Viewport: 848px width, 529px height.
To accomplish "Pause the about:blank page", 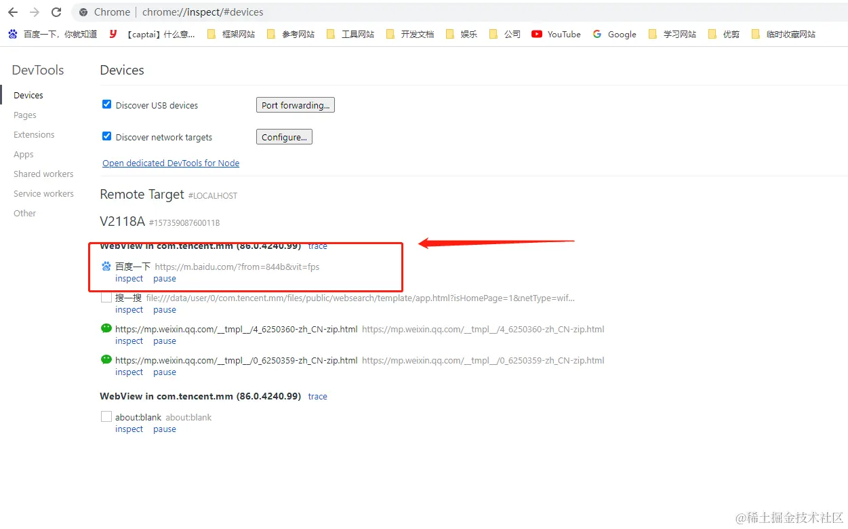I will click(x=165, y=429).
